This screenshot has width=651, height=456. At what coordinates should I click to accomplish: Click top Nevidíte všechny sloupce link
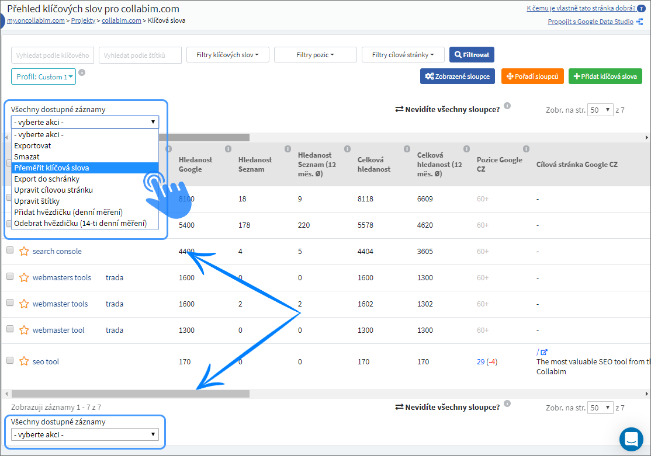point(448,110)
